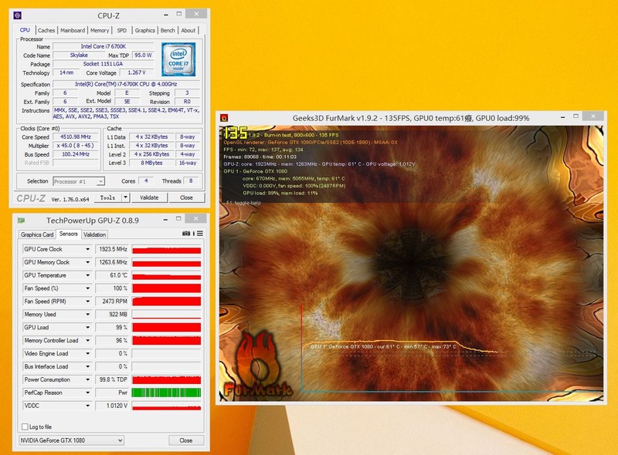Click the Intel Core i7 logo badge
This screenshot has width=618, height=455.
point(178,59)
